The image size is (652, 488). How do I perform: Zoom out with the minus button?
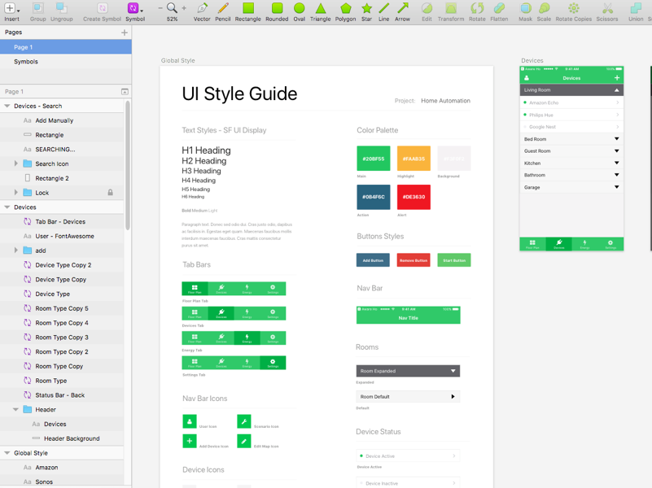pyautogui.click(x=160, y=8)
